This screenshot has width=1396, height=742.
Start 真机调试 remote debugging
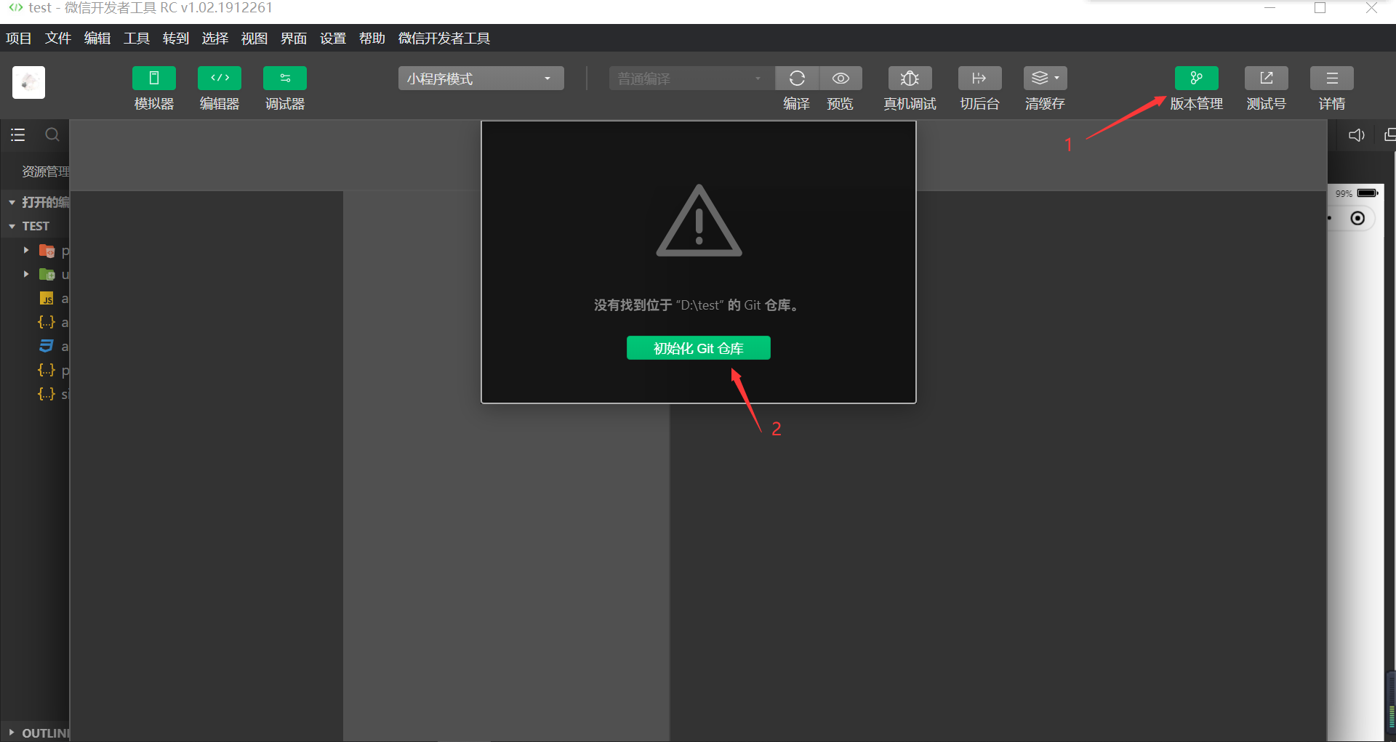(910, 78)
